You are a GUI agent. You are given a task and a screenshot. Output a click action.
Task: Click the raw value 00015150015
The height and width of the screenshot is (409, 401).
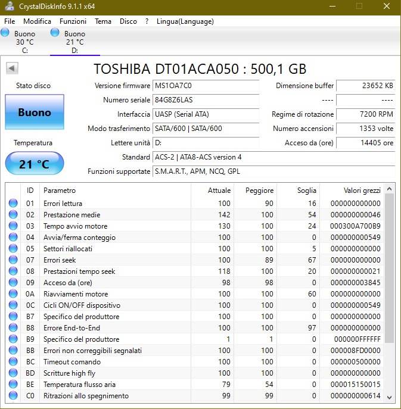tap(355, 384)
